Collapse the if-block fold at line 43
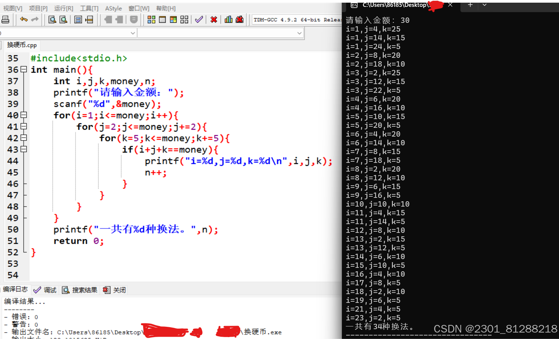The image size is (559, 339). (x=24, y=149)
